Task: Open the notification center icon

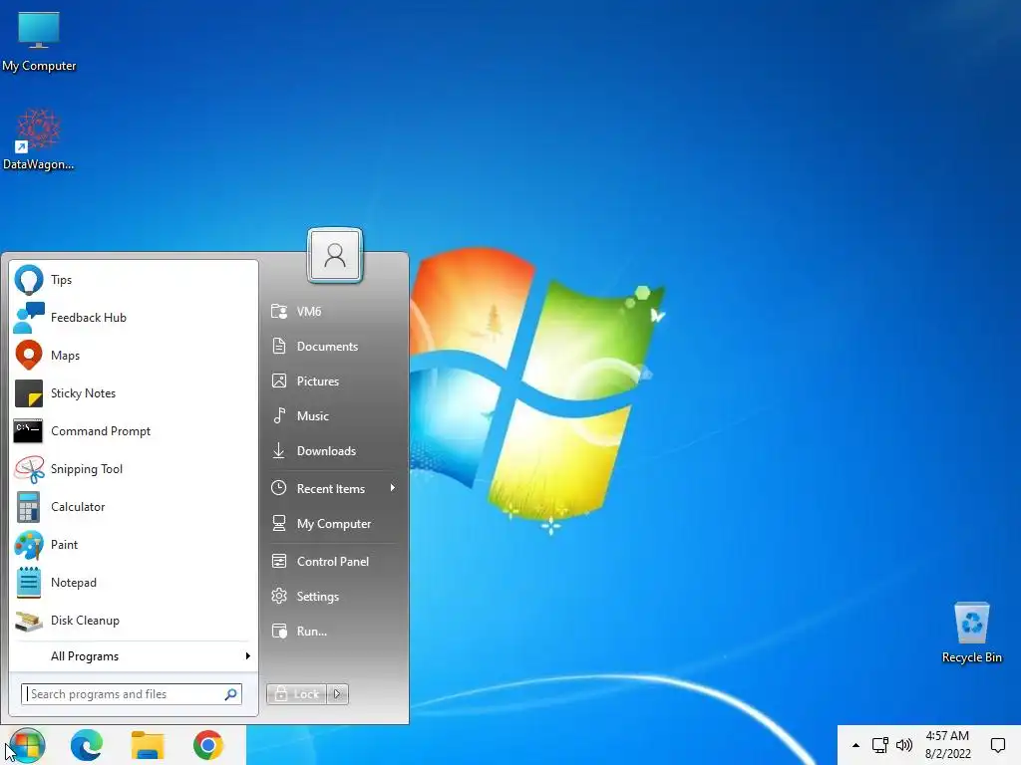Action: pos(997,745)
